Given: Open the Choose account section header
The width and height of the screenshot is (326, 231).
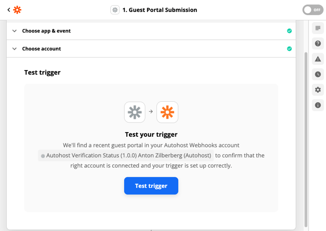Looking at the screenshot, I should point(151,49).
